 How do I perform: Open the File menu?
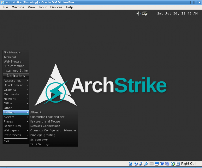pos(5,7)
